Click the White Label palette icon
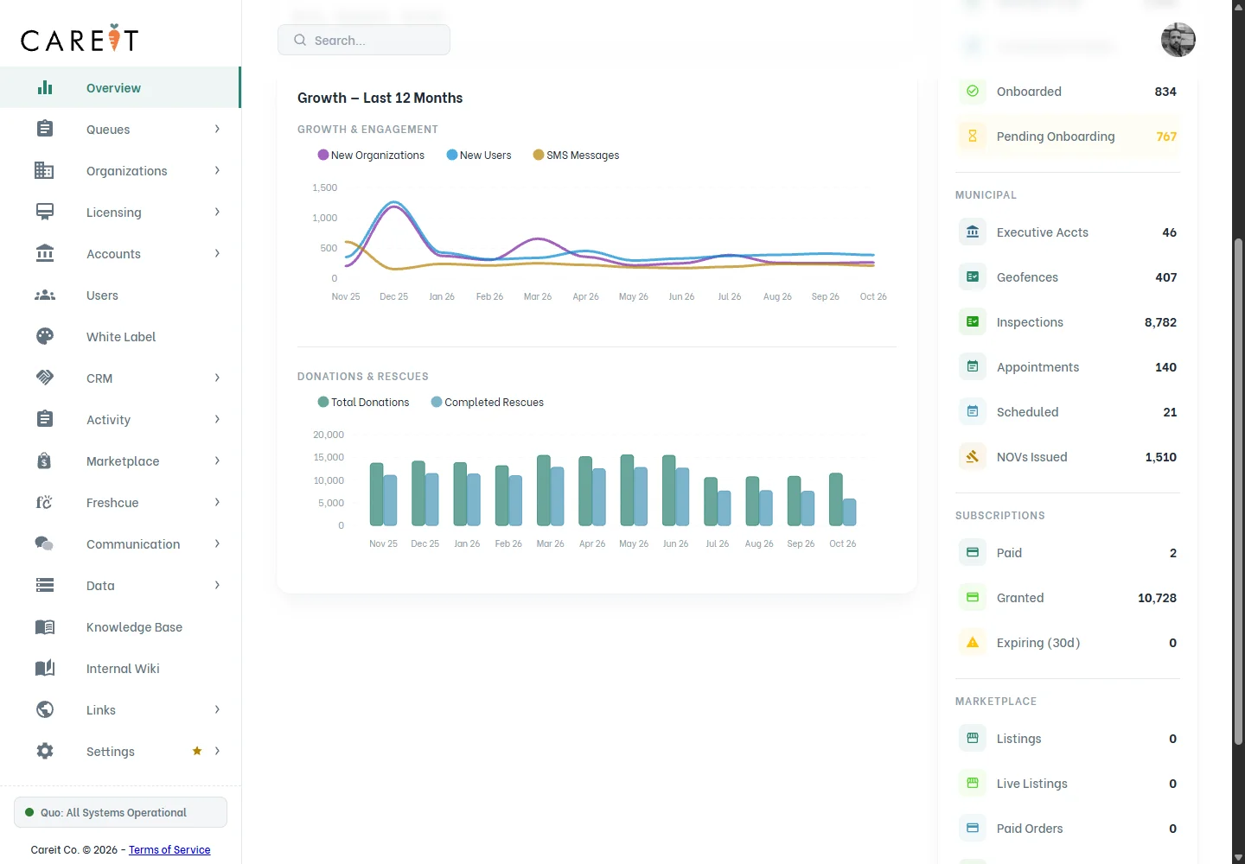 (x=45, y=336)
